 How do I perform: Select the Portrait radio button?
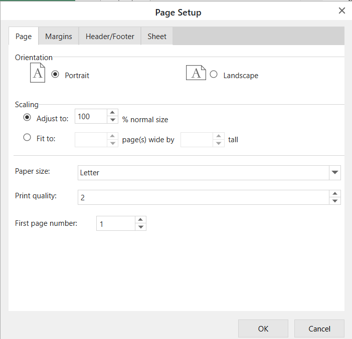(55, 74)
